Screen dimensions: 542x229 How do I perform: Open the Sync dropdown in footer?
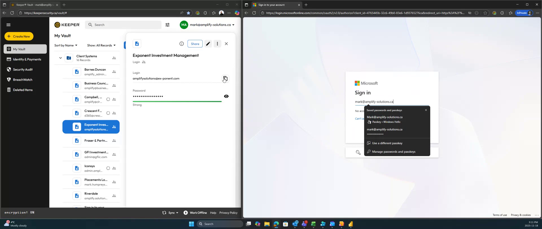tap(170, 213)
